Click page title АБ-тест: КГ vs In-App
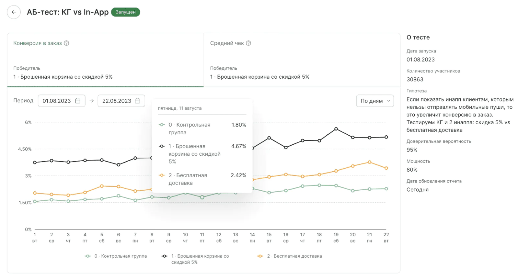 coord(68,12)
